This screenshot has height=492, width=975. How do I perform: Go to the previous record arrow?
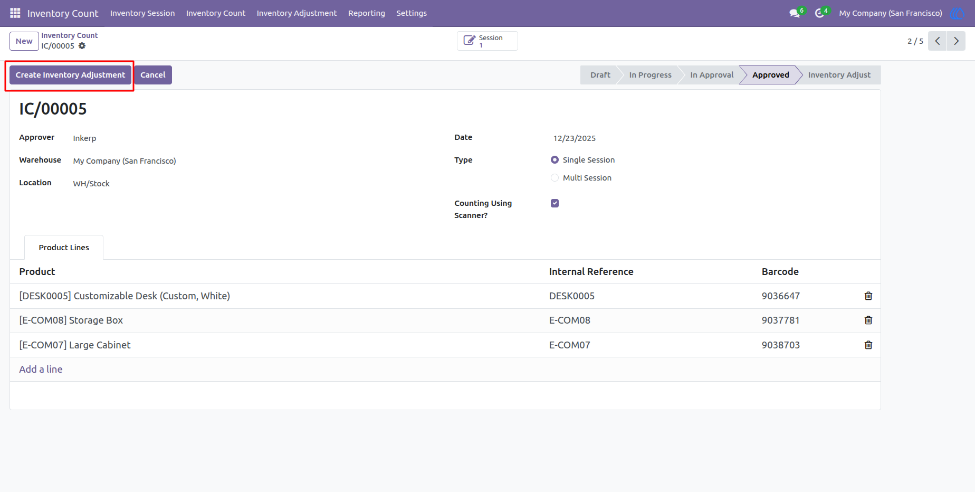[937, 41]
